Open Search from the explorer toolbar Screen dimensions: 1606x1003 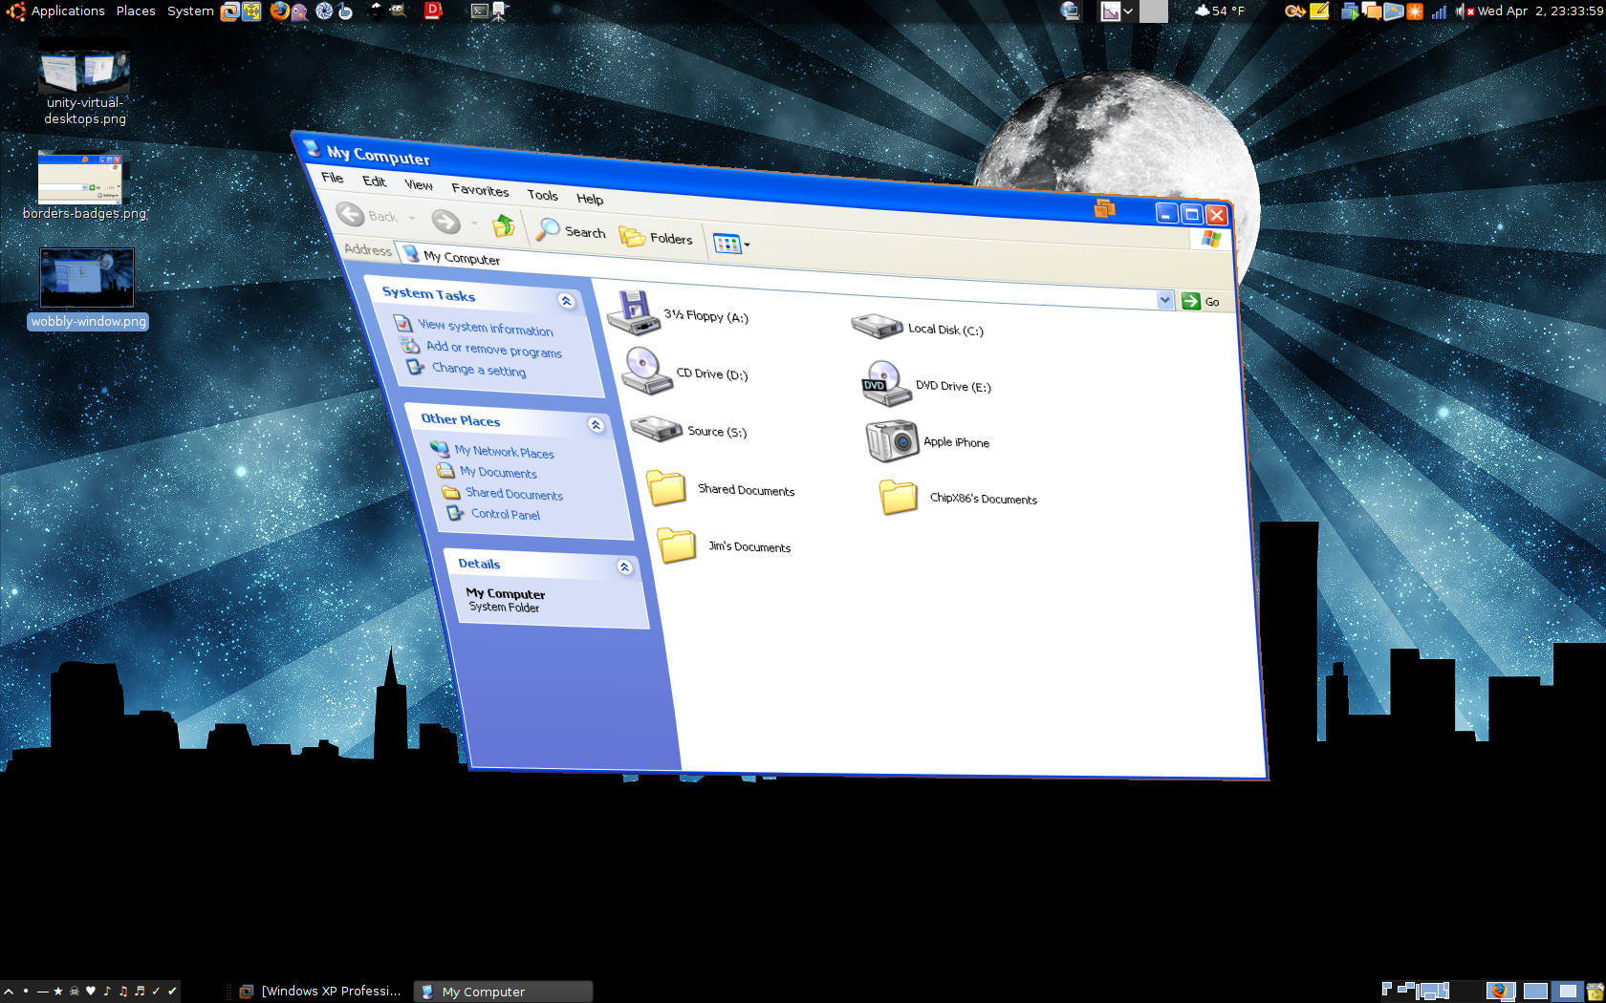click(571, 230)
